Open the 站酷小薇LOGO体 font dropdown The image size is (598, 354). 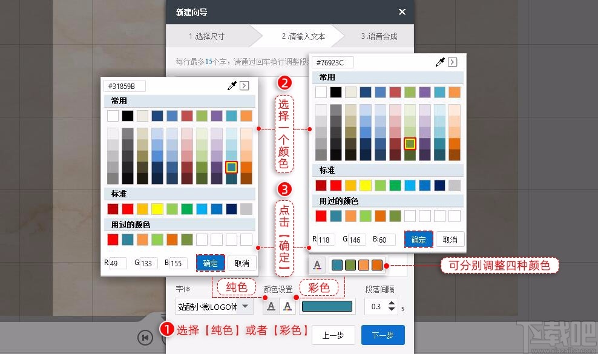point(213,306)
